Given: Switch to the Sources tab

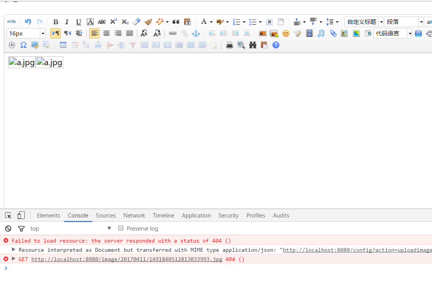Looking at the screenshot, I should click(106, 216).
